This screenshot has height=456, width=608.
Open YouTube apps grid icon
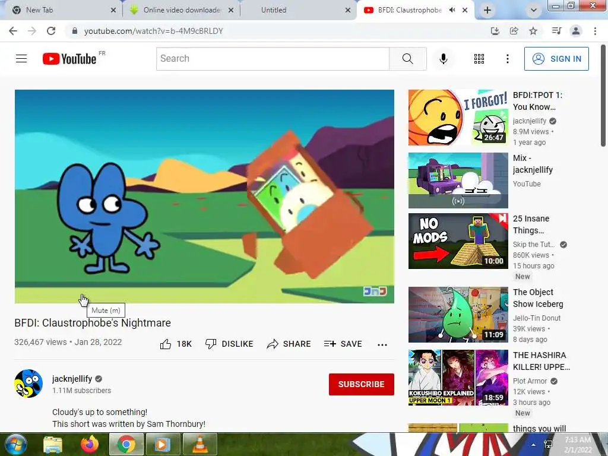click(479, 59)
